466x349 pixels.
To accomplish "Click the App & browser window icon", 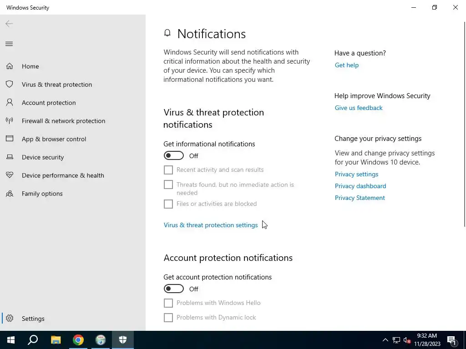I will click(10, 139).
